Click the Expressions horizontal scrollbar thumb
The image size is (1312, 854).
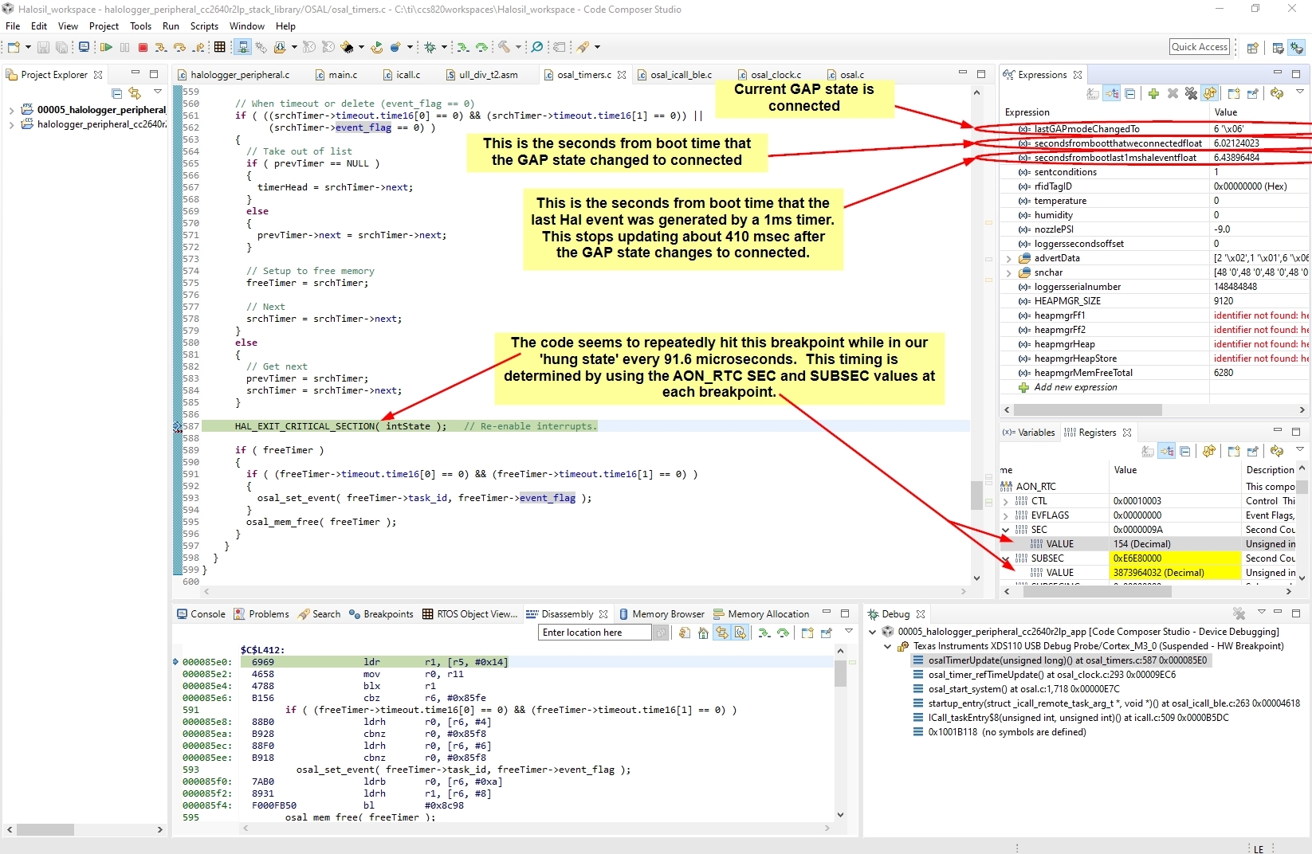[1087, 409]
